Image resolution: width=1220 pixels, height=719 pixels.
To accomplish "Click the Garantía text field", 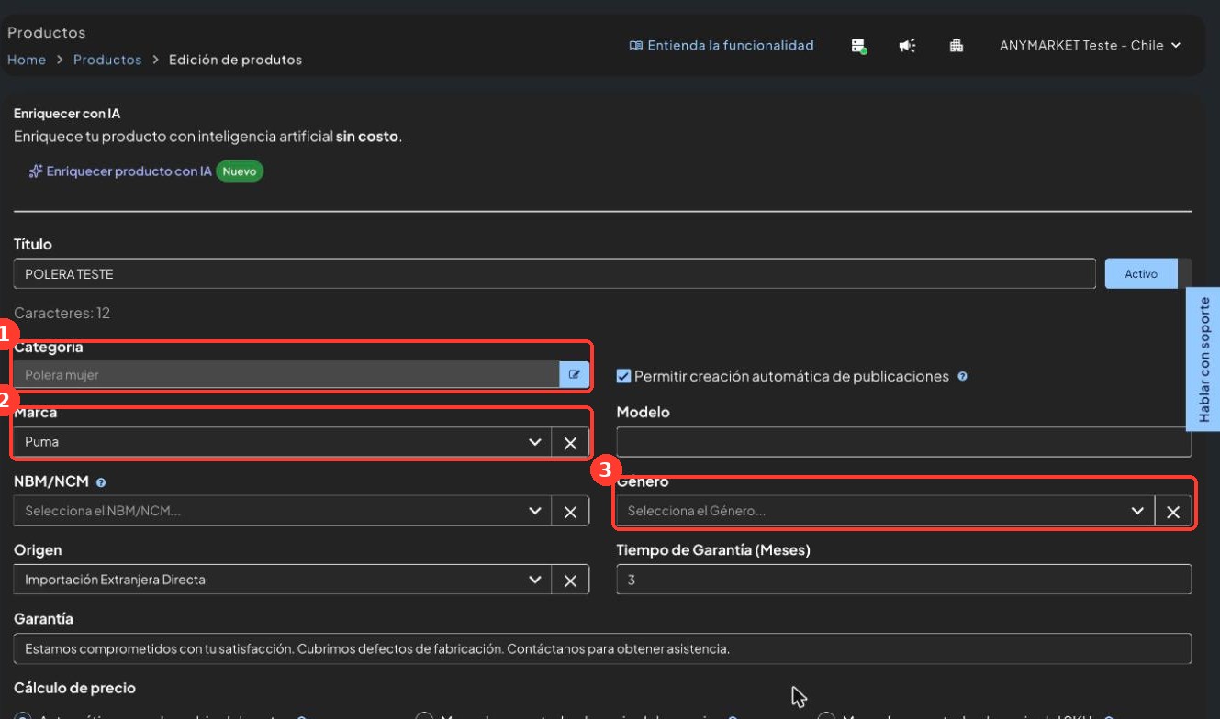I will (x=603, y=648).
